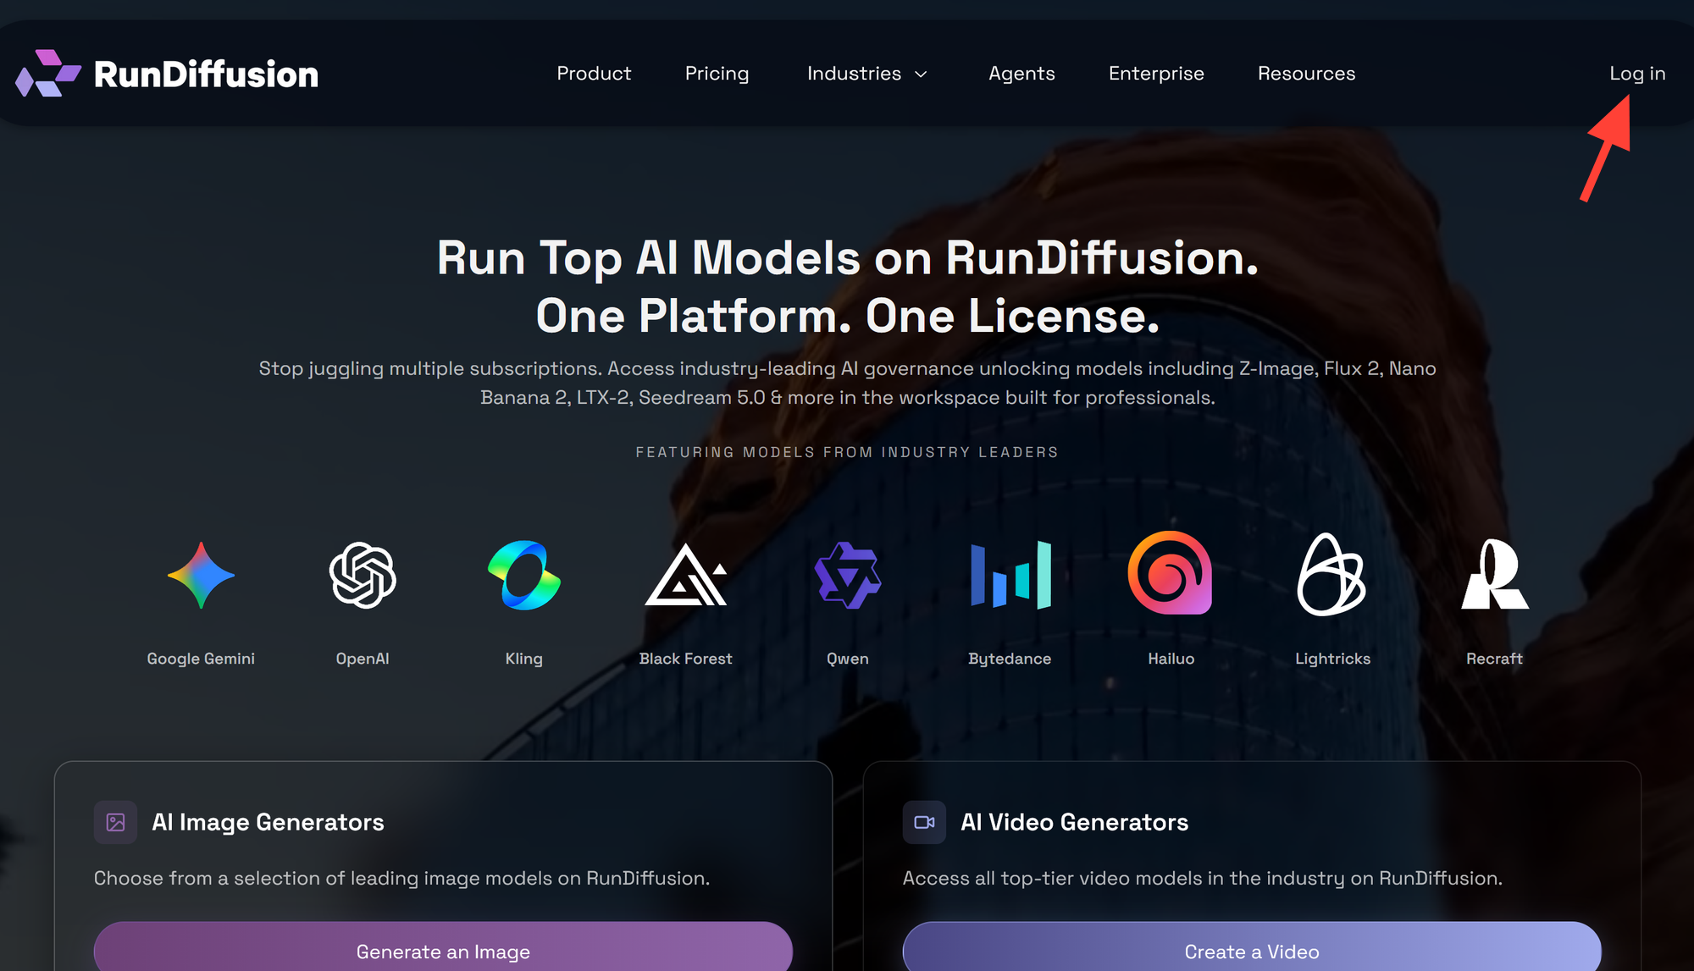Select the Qwen logo

tap(848, 574)
